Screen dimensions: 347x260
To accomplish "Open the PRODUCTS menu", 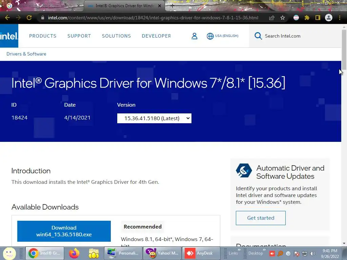I will click(x=43, y=36).
